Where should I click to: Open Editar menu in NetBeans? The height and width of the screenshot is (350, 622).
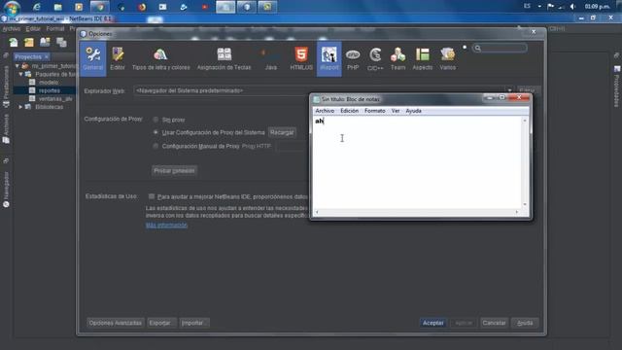click(x=33, y=29)
